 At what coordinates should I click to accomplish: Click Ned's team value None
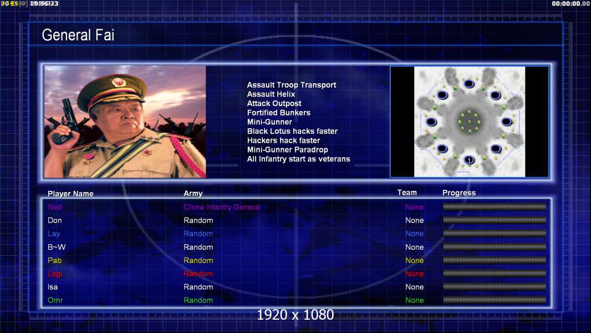pos(414,206)
